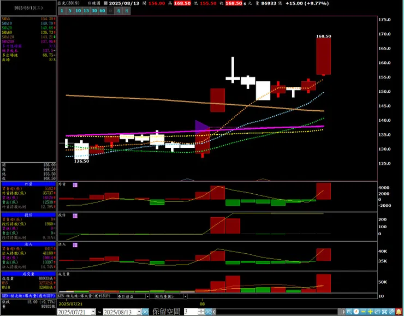This screenshot has height=316, width=404.
Task: Open the 原始量5 indicator dropdown arrow
Action: (185, 296)
